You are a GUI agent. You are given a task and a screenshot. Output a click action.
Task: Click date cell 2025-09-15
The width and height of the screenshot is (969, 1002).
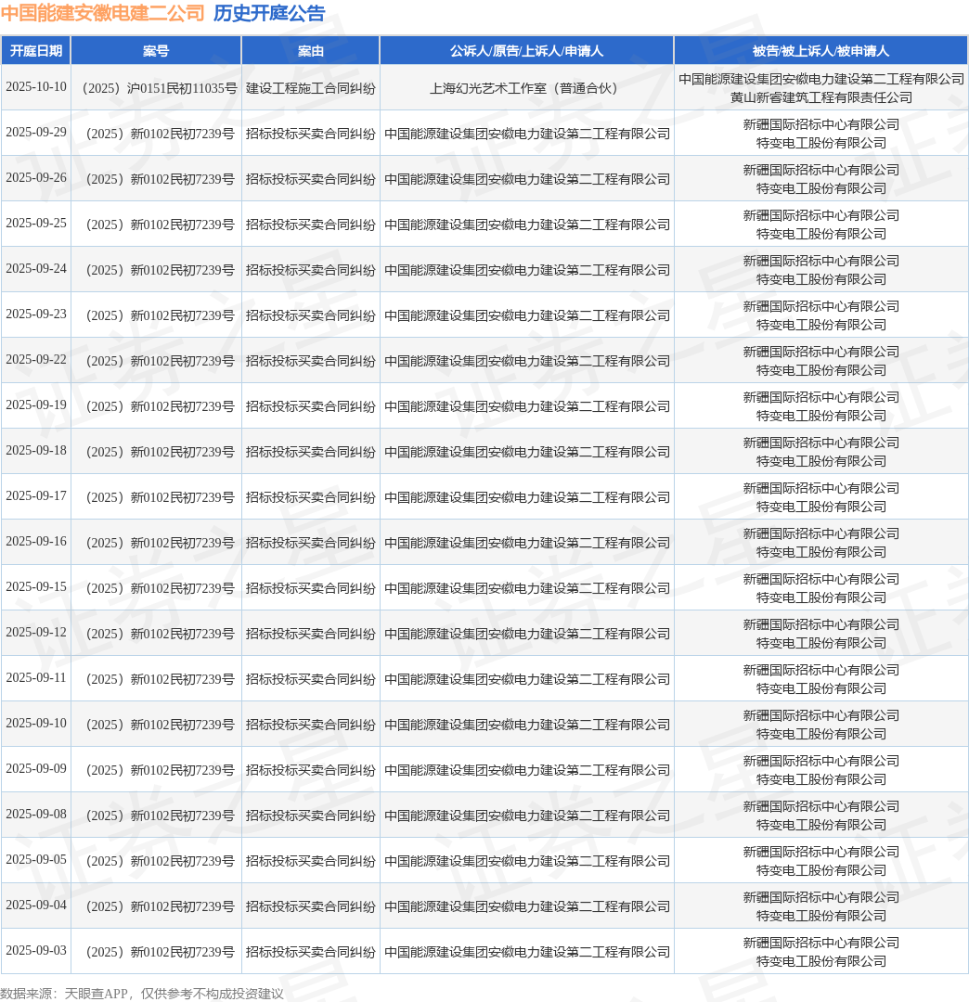[x=36, y=586]
